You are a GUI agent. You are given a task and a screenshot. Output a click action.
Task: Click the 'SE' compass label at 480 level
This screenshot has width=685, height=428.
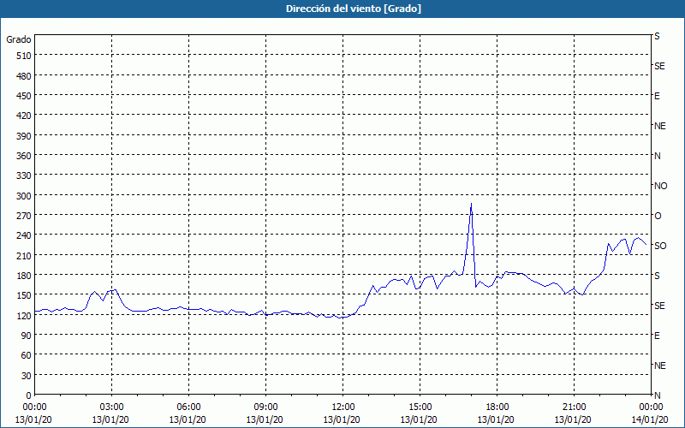coord(659,66)
